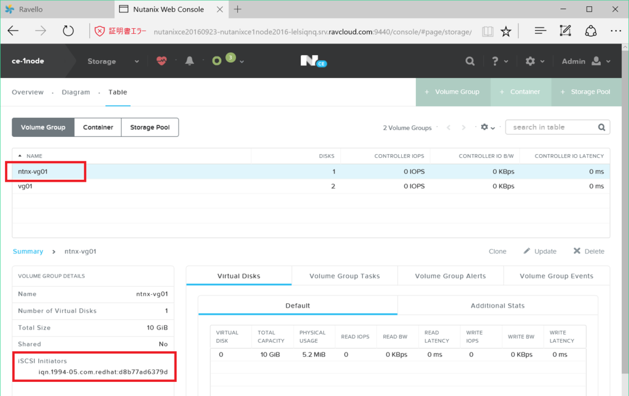Click the Summary breadcrumb link
The height and width of the screenshot is (396, 629).
28,251
